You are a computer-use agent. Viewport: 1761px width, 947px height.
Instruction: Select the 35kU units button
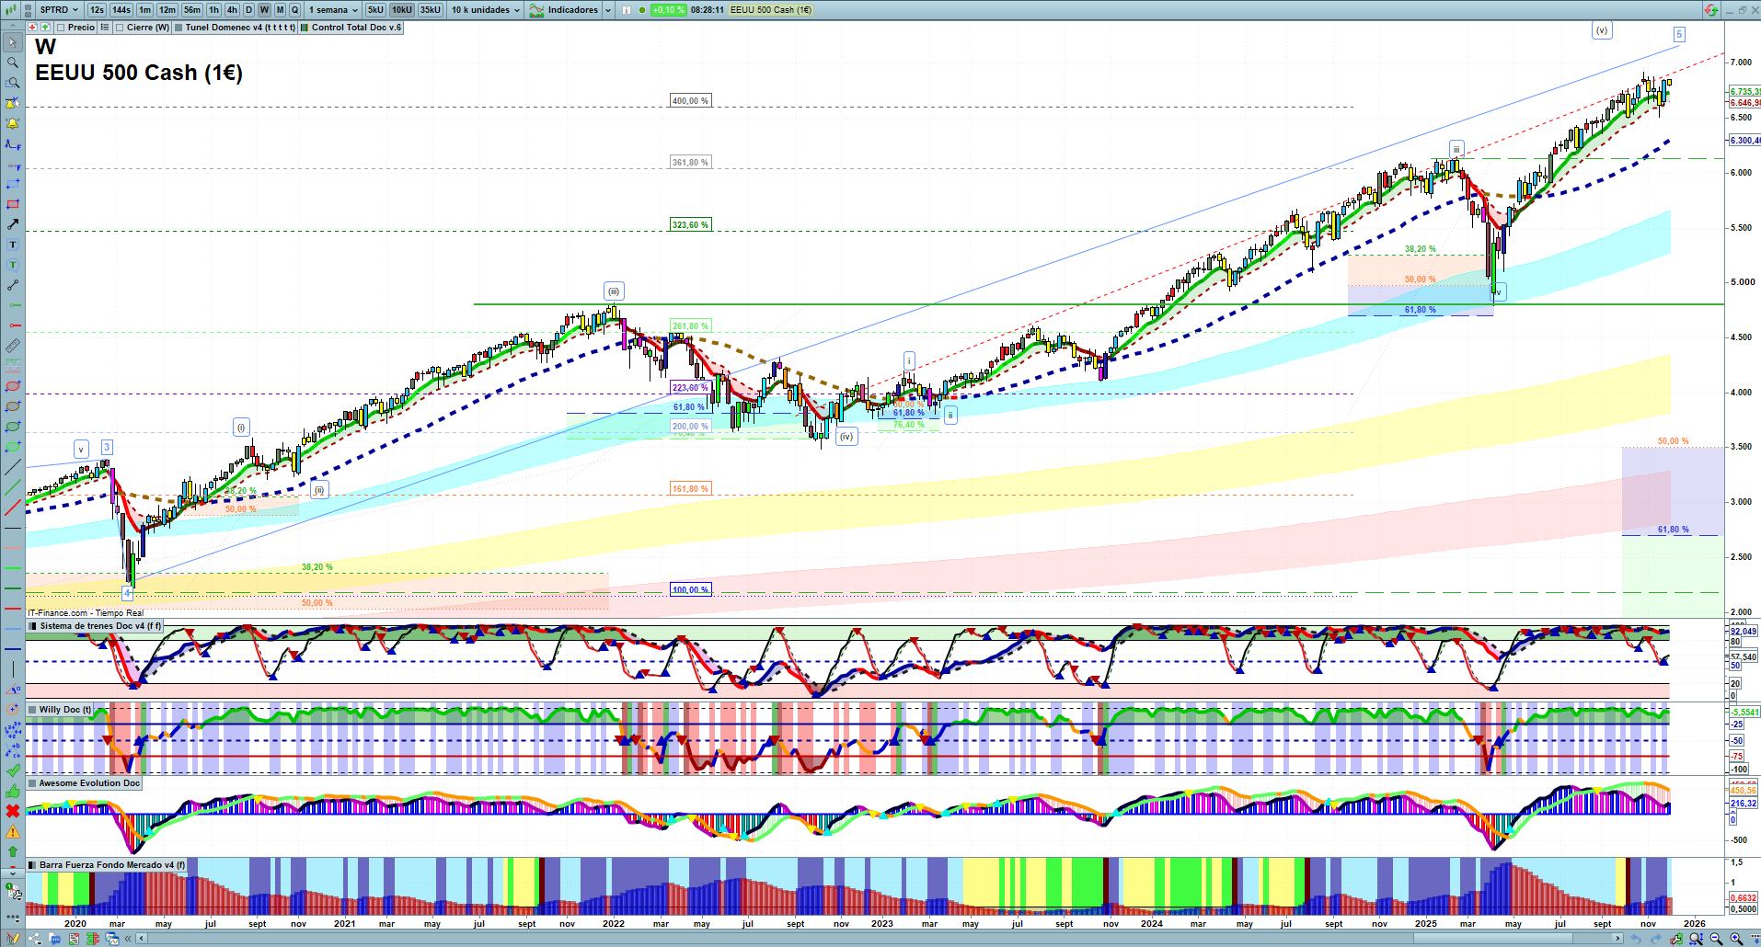[x=430, y=10]
